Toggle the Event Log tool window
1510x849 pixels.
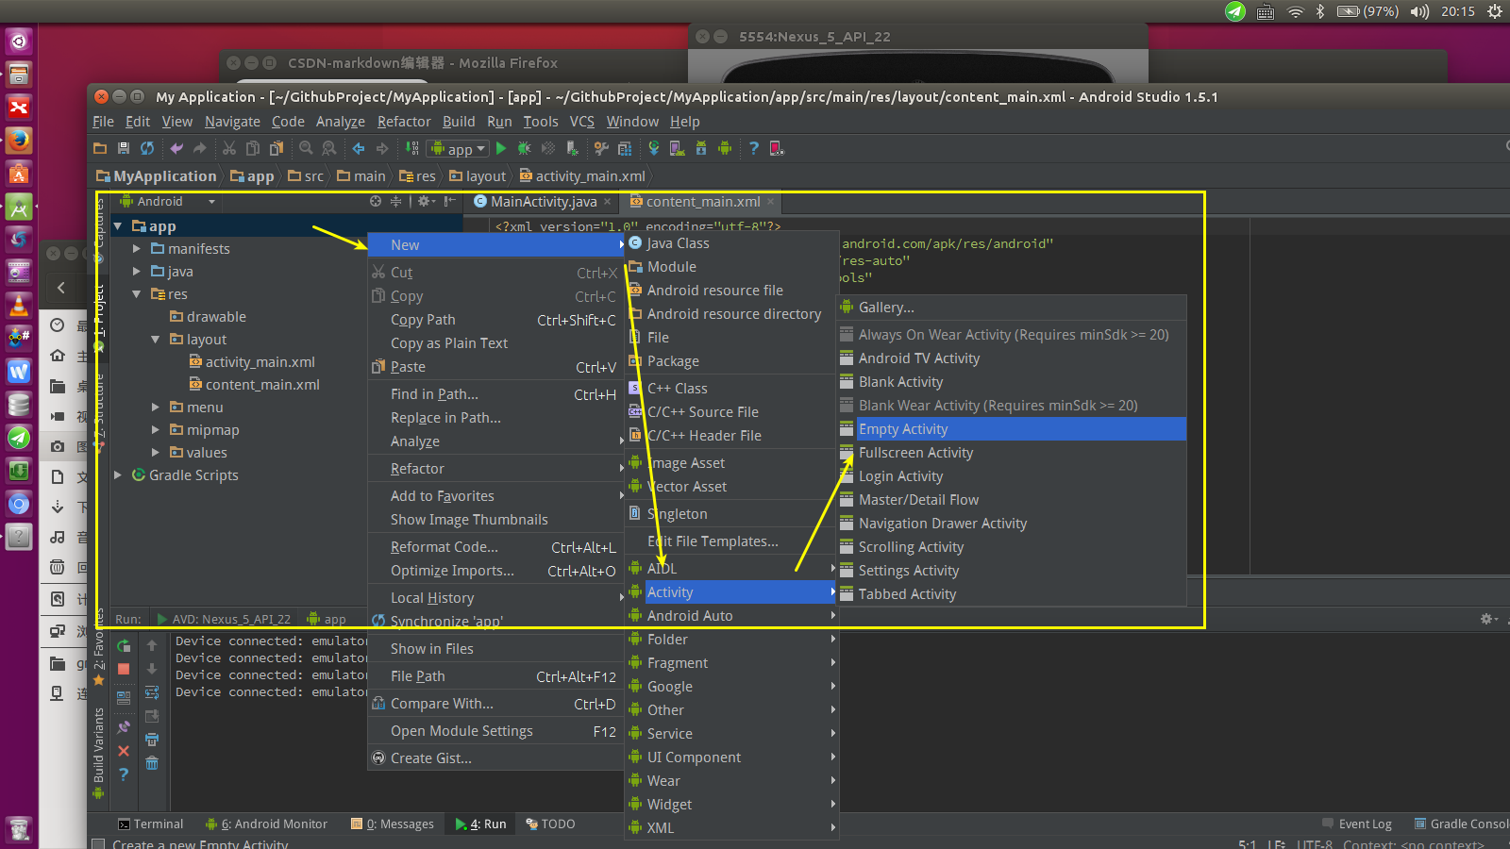coord(1357,824)
